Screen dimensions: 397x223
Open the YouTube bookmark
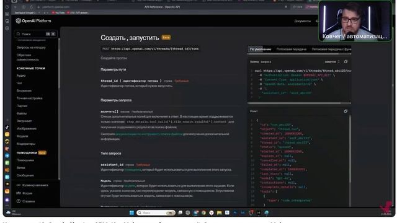(x=58, y=12)
